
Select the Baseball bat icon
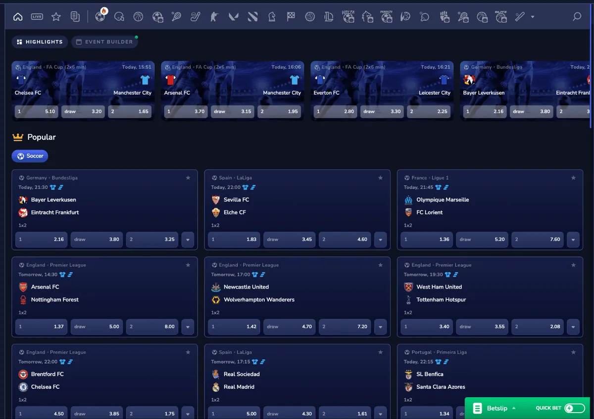[x=520, y=17]
